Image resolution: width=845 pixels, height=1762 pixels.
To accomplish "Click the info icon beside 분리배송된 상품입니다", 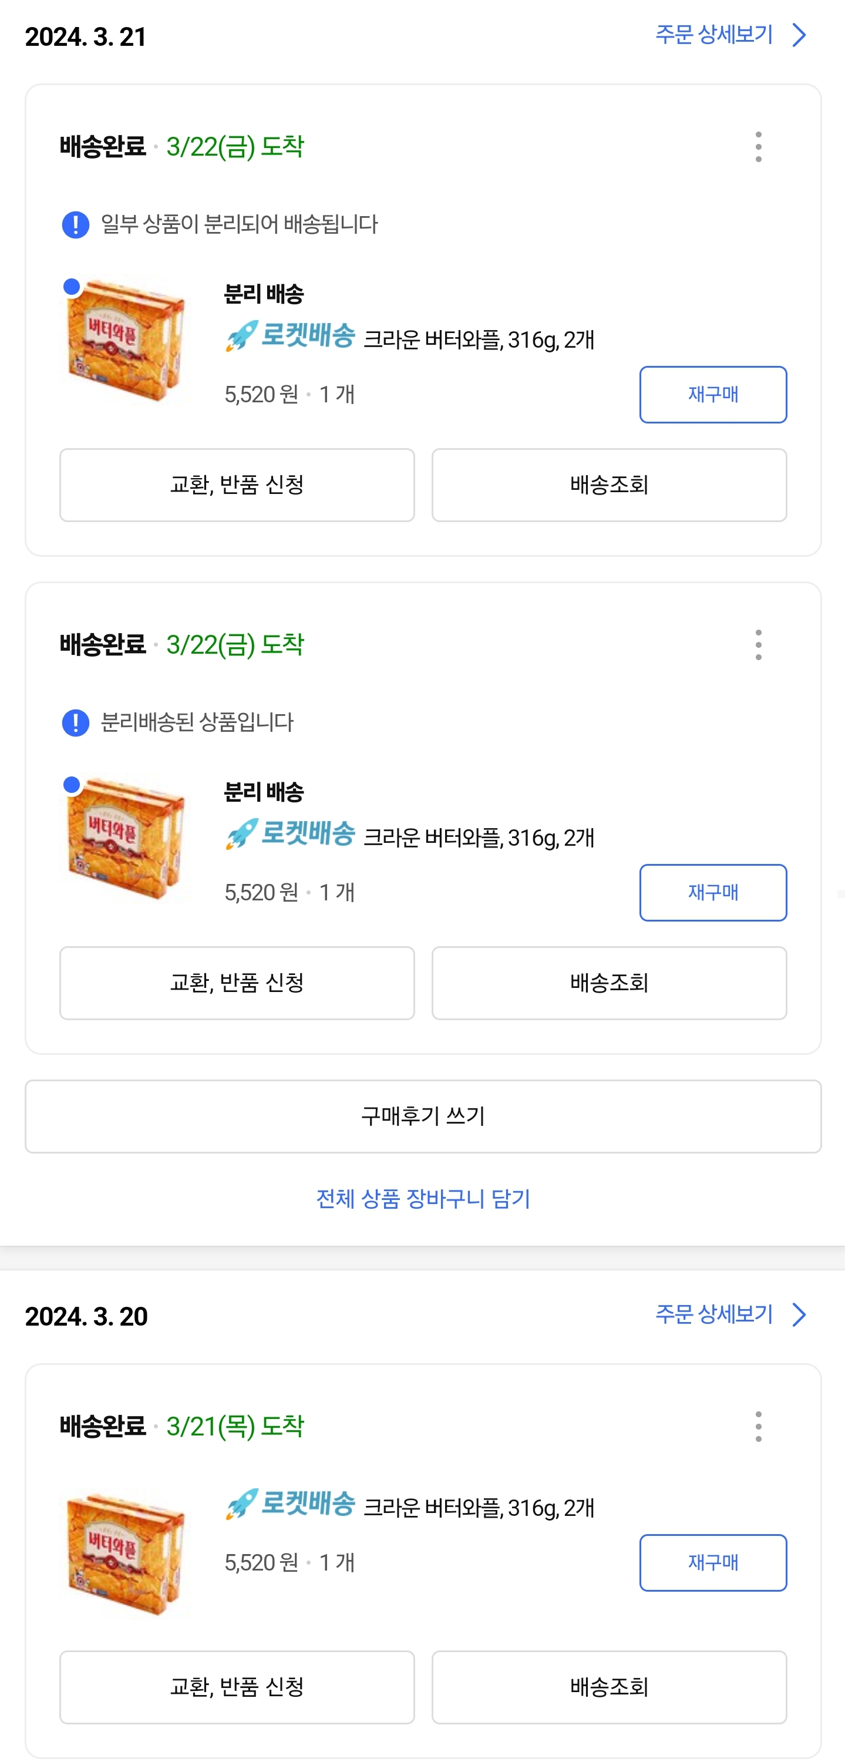I will (x=75, y=722).
